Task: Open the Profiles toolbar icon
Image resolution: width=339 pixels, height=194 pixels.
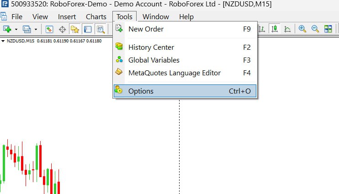Action: point(26,29)
